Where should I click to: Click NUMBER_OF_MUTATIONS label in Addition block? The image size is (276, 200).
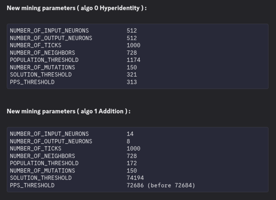(42, 171)
